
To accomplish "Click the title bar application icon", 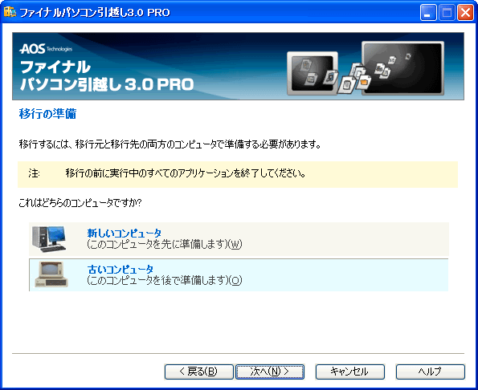I will (10, 13).
